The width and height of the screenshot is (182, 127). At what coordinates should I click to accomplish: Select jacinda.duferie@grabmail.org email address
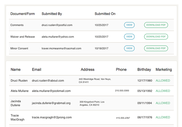tap(51, 103)
